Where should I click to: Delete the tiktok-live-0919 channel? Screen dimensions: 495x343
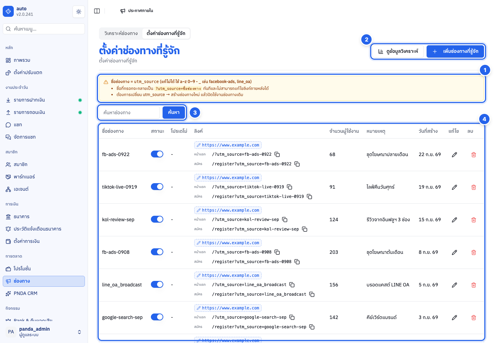(x=473, y=187)
